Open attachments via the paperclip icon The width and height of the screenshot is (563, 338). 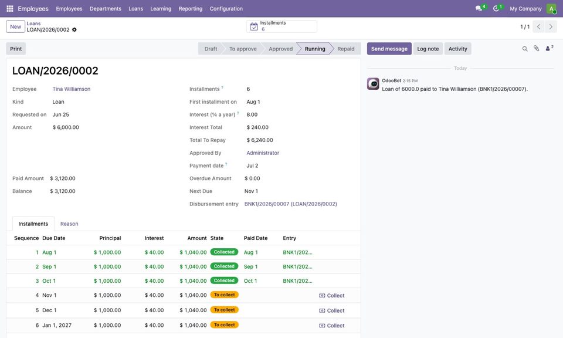pos(536,49)
